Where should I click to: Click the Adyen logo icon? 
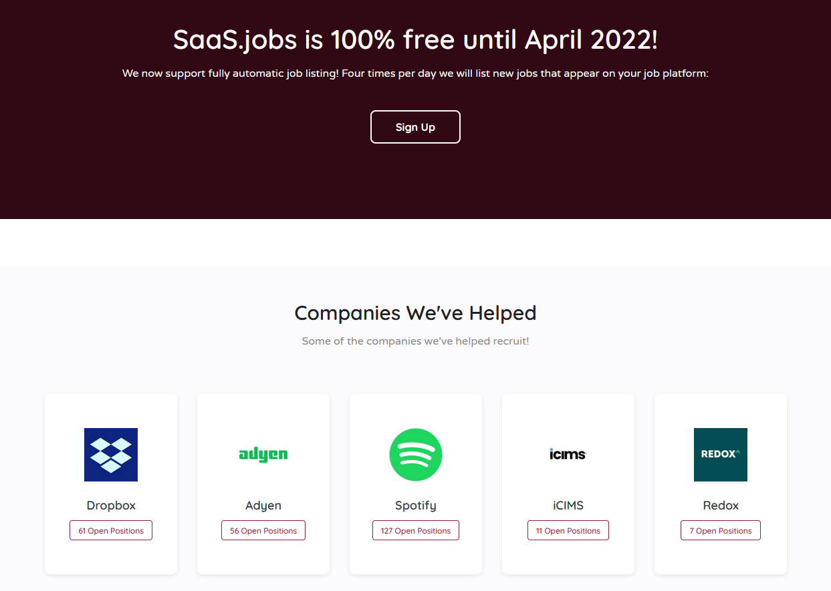263,455
